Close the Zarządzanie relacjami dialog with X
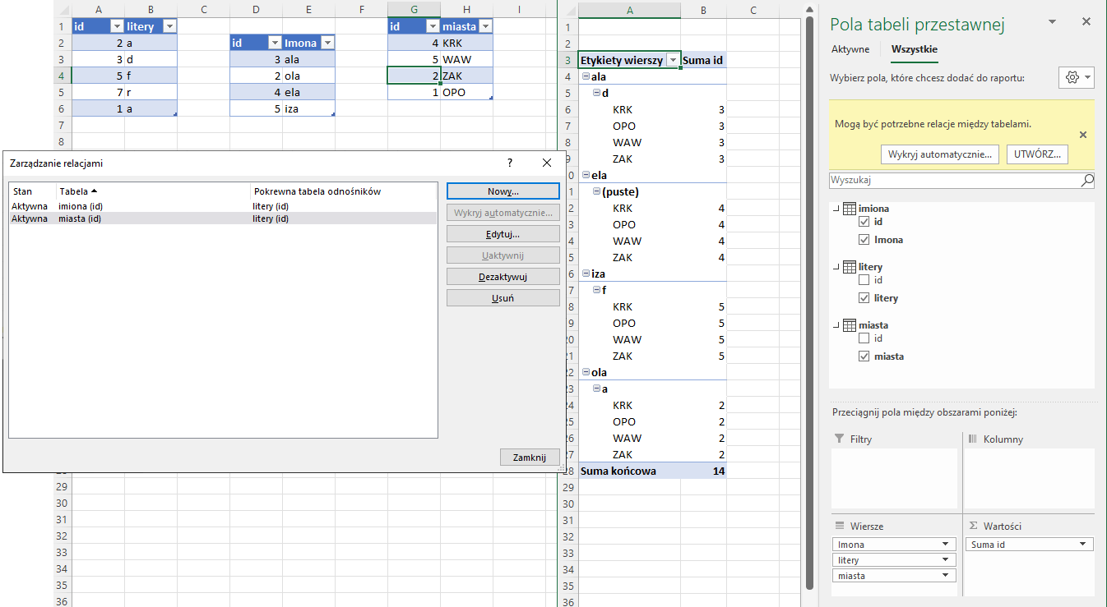Image resolution: width=1107 pixels, height=607 pixels. click(547, 163)
